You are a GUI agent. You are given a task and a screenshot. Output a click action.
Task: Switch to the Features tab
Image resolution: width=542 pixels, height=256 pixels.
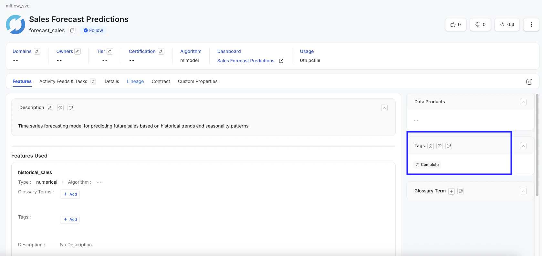click(x=22, y=81)
